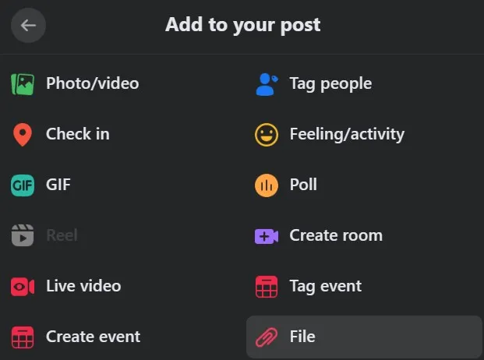Viewport: 484px width, 360px height.
Task: Click the teal GIF icon
Action: click(23, 185)
